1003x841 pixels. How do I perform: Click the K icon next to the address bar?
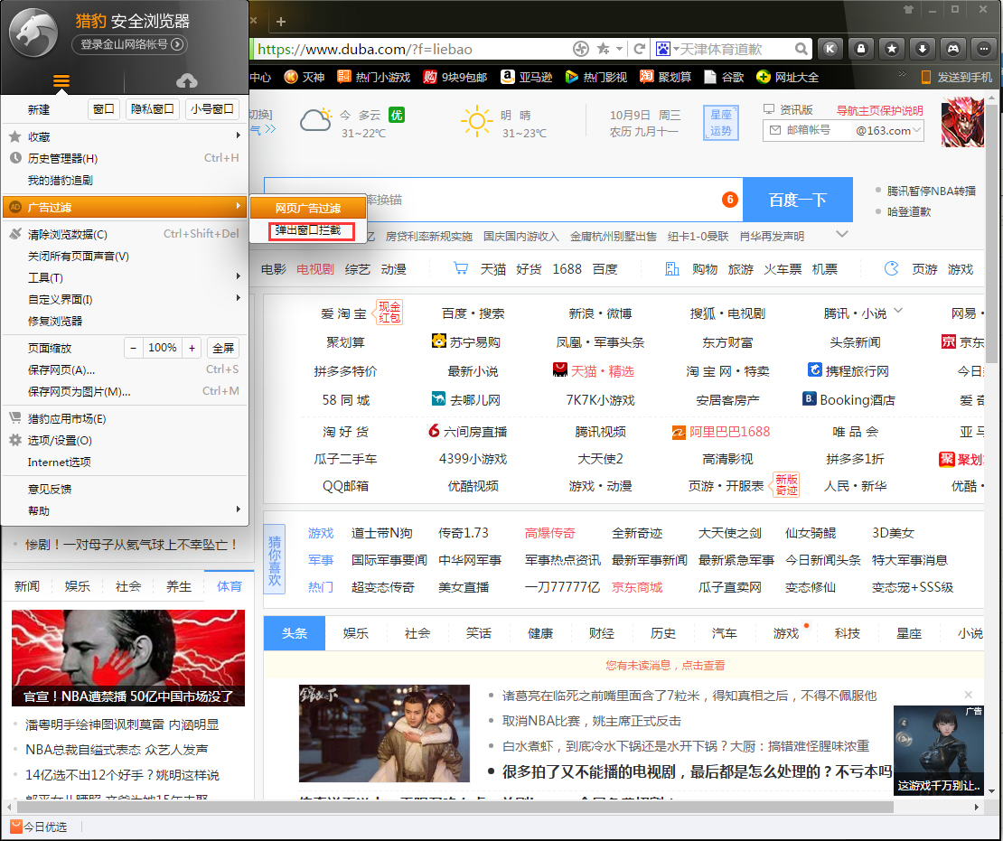tap(830, 49)
